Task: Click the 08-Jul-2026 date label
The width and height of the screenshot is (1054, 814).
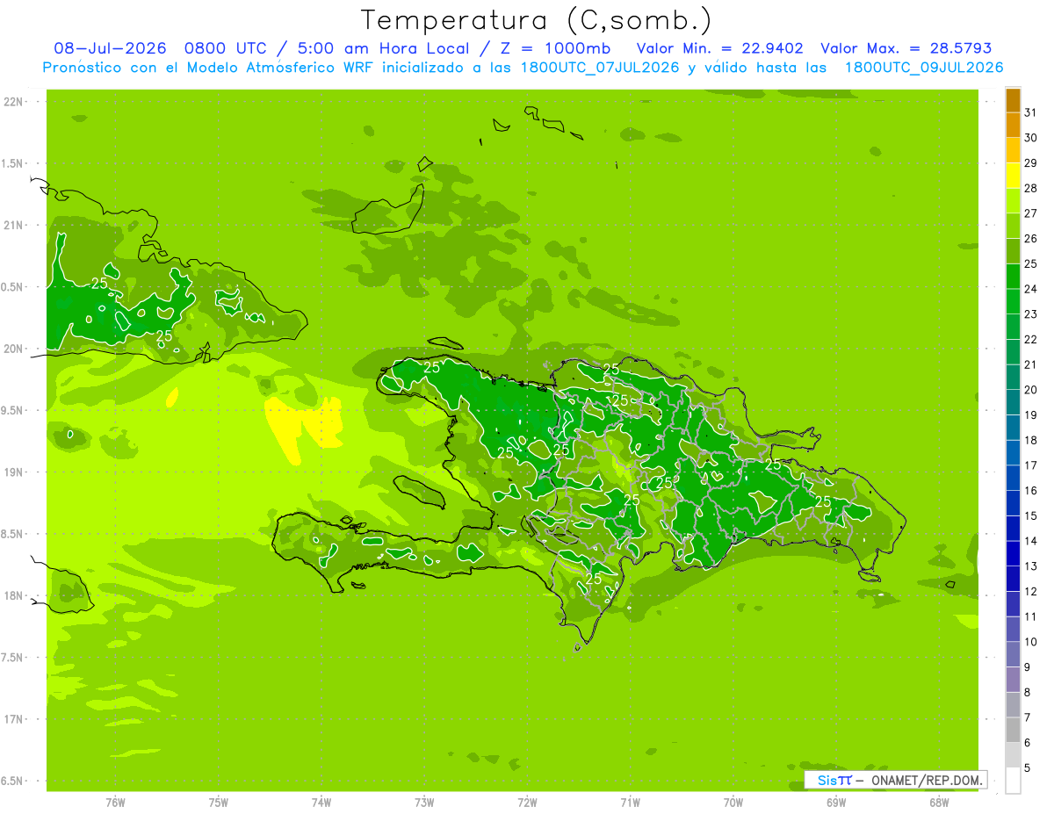Action: tap(110, 48)
